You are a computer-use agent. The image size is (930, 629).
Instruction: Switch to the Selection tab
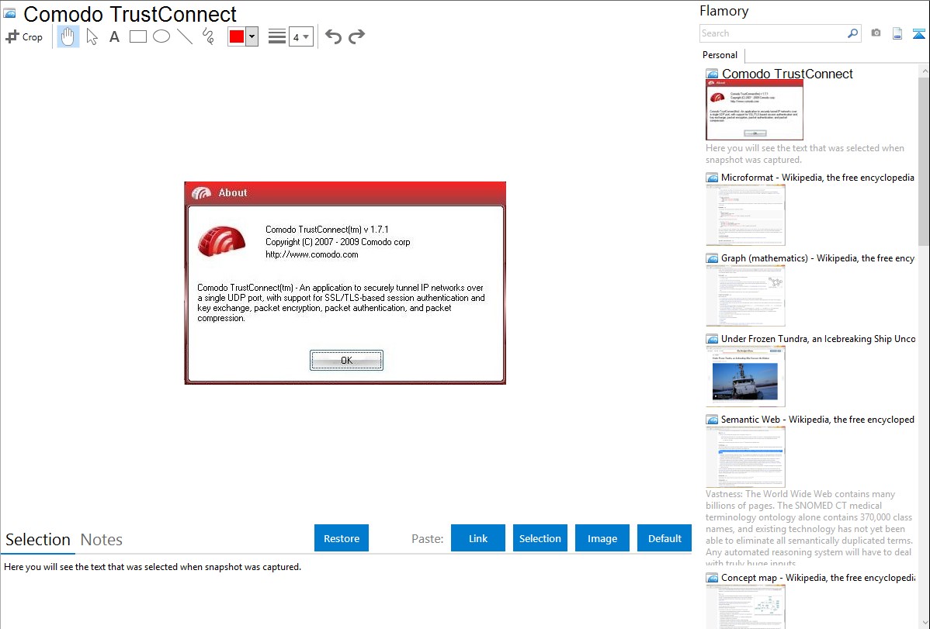point(38,540)
